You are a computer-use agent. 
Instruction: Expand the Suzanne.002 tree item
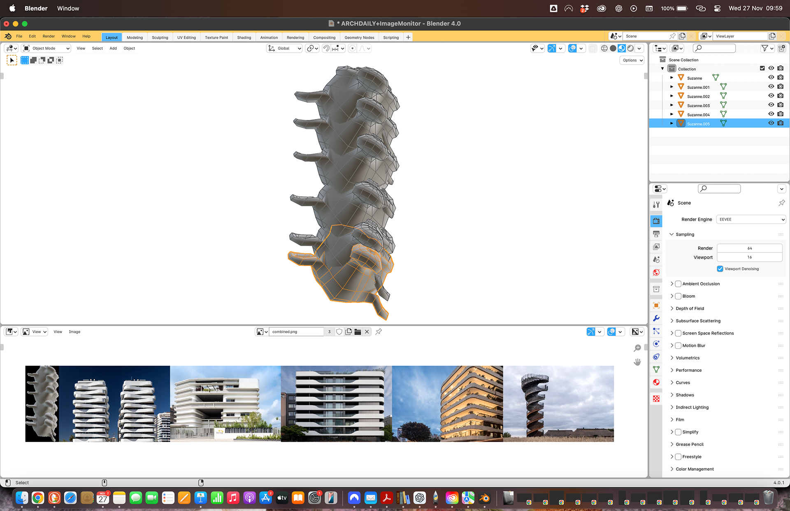672,96
